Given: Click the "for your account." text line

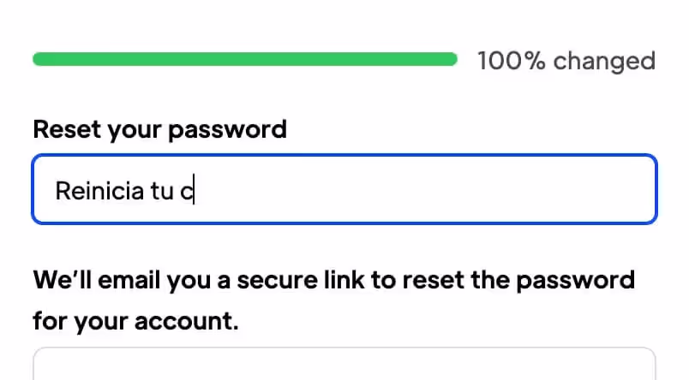Looking at the screenshot, I should (135, 322).
